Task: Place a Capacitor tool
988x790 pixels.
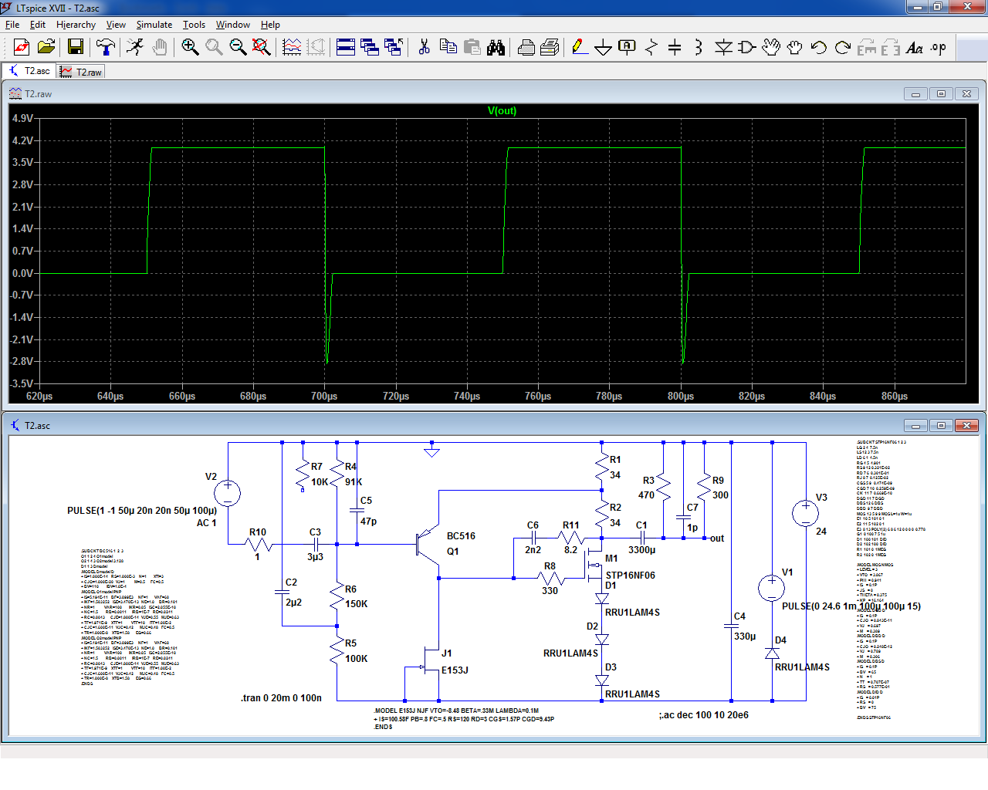Action: coord(675,47)
